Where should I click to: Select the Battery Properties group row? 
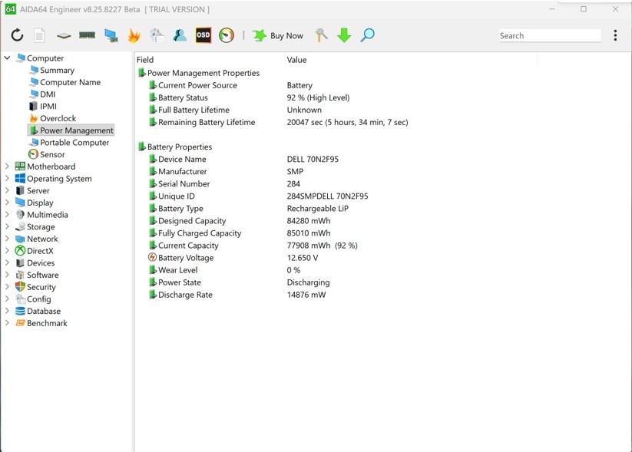[x=175, y=147]
